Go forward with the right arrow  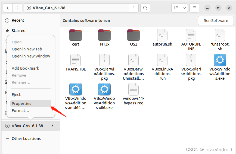pos(17,8)
